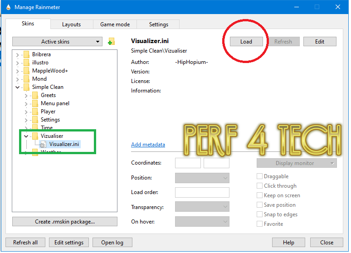Viewport: 351px width, 253px height.
Task: Expand the Bribrera tree node
Action: click(x=18, y=54)
